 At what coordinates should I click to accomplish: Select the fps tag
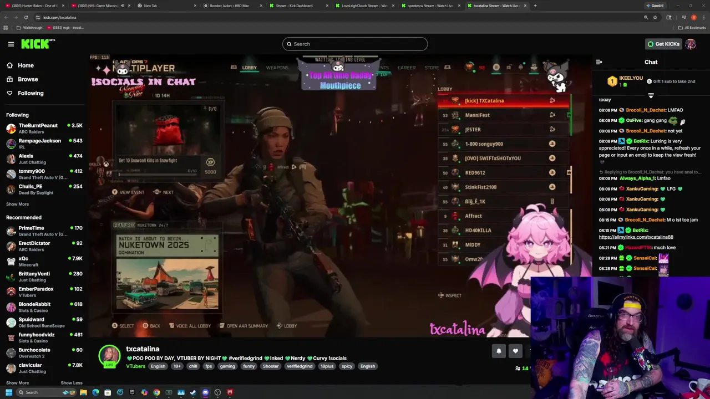coord(209,366)
